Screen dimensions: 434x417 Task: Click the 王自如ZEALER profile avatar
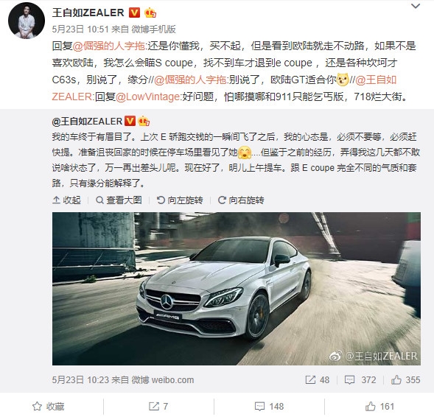[x=27, y=21]
